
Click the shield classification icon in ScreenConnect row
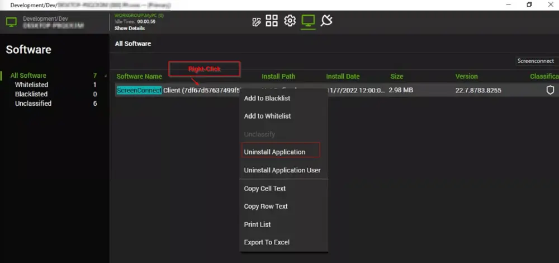coord(551,90)
